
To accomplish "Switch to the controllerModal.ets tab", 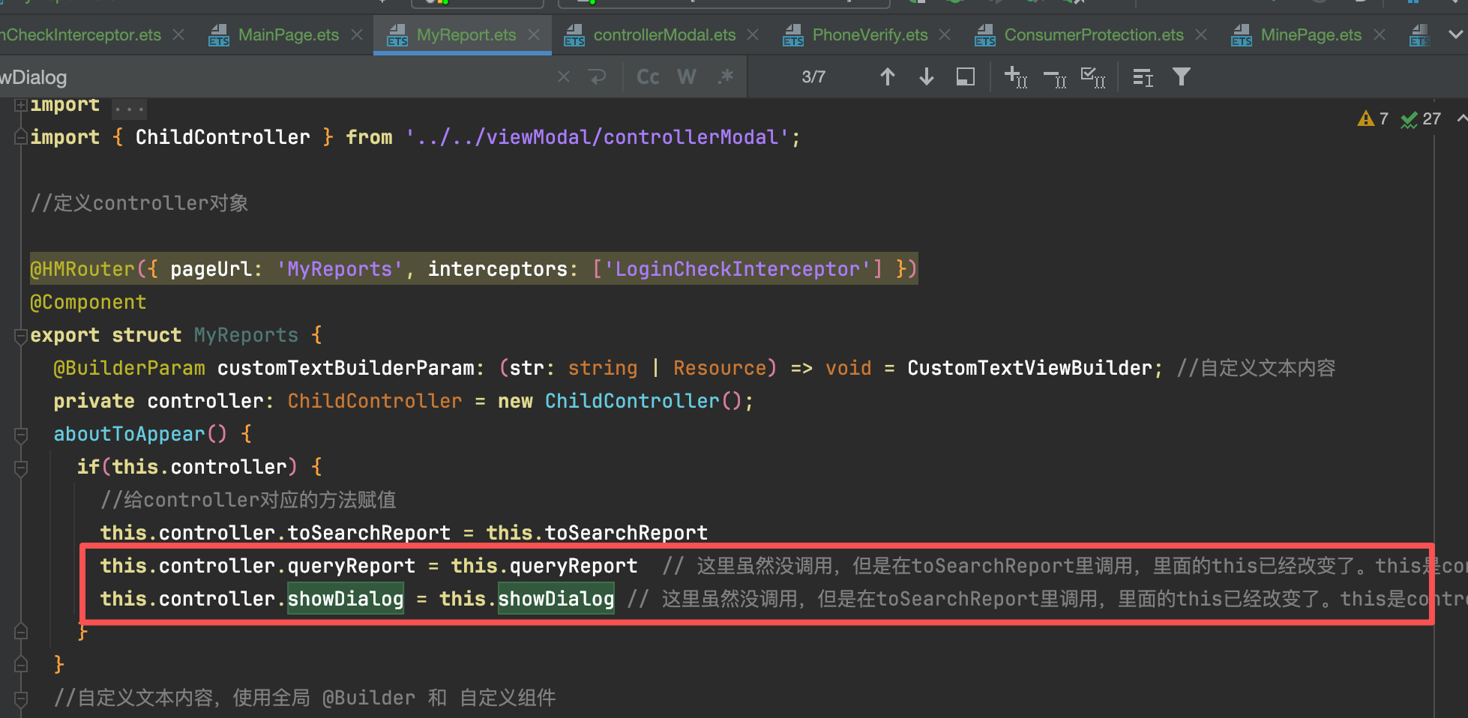I will [664, 35].
